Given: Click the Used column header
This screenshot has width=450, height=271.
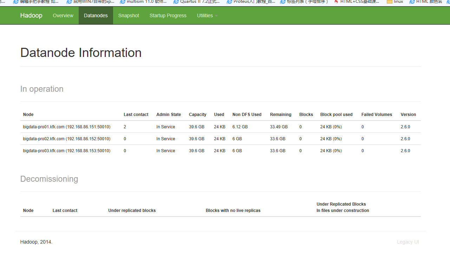Looking at the screenshot, I should [x=219, y=115].
